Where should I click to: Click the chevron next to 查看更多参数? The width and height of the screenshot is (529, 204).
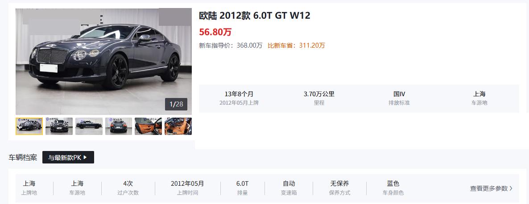click(x=511, y=188)
